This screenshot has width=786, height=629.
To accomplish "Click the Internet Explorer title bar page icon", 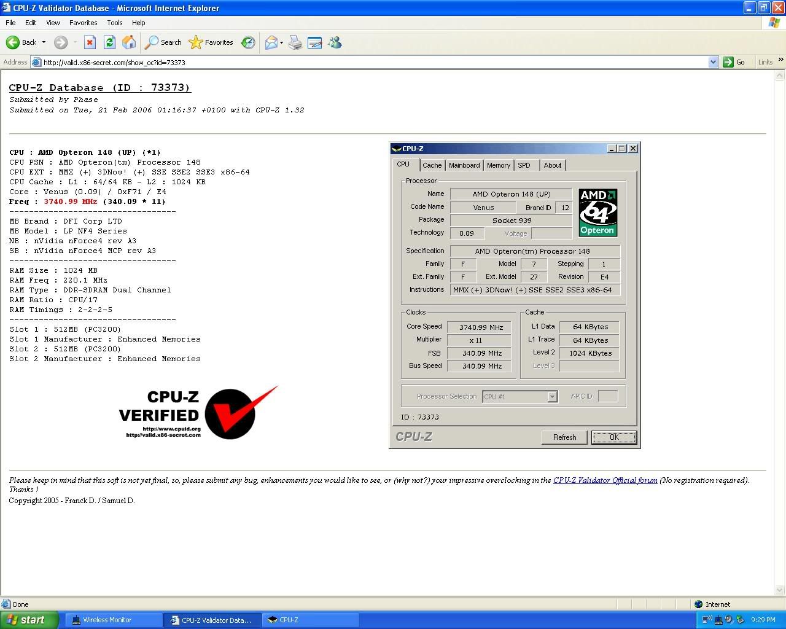I will (x=6, y=8).
